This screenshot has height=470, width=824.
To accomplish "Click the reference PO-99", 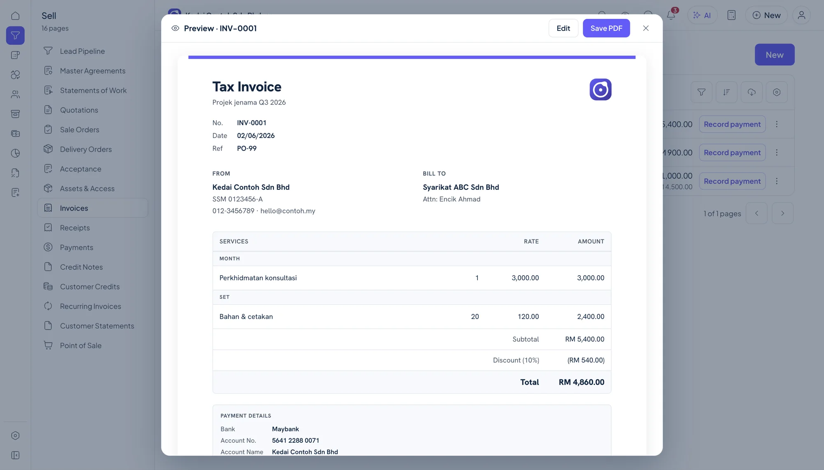I will [247, 148].
